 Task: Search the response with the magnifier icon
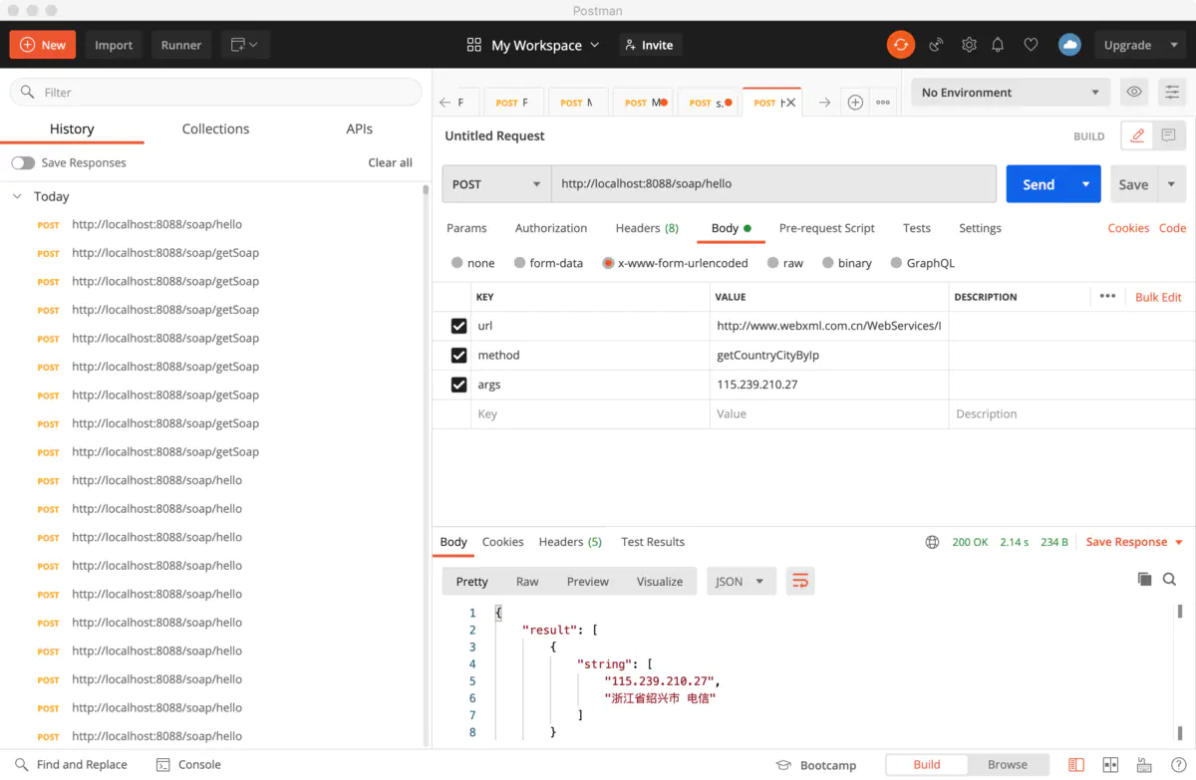tap(1170, 580)
